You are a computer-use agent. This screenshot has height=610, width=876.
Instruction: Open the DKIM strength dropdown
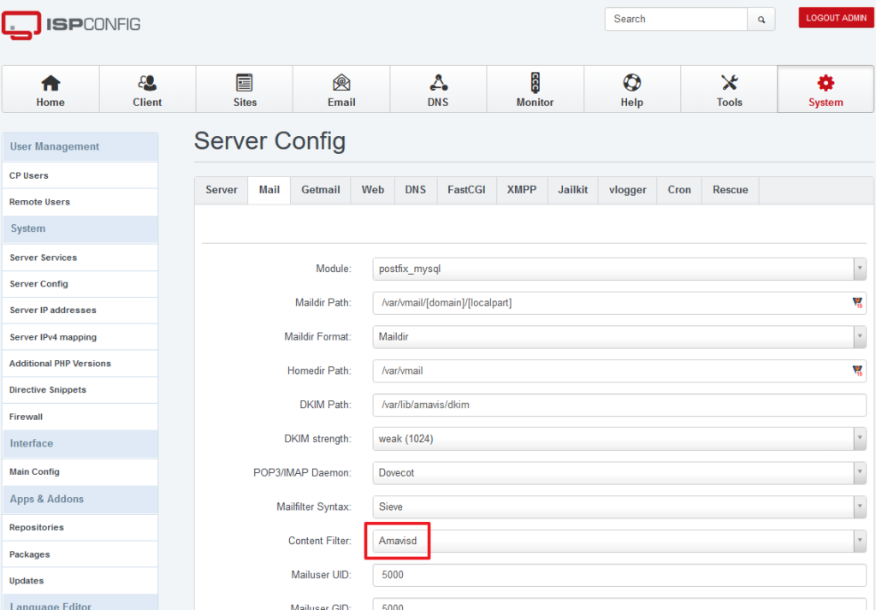pos(619,439)
